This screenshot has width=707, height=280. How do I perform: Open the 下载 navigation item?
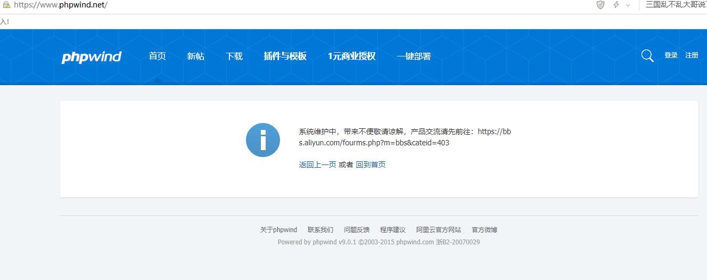click(x=234, y=56)
